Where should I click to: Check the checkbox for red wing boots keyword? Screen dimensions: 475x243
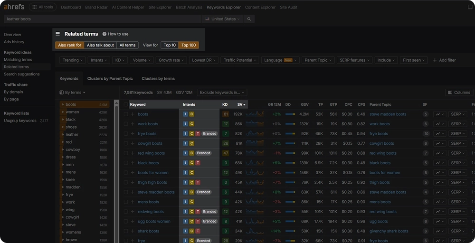point(126,153)
